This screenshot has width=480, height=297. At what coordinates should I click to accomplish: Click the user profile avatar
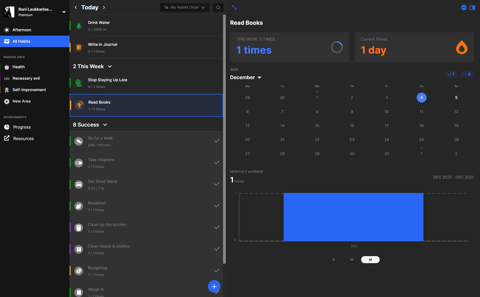coord(9,12)
